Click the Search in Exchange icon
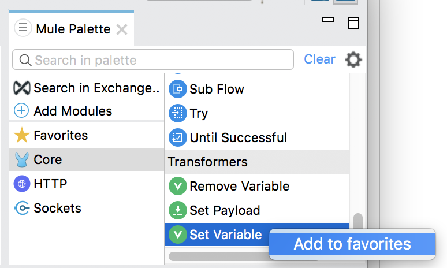Viewport: 447px width, 268px height. click(x=22, y=88)
